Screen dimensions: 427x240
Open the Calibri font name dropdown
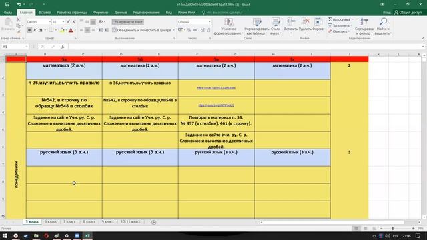pos(49,22)
